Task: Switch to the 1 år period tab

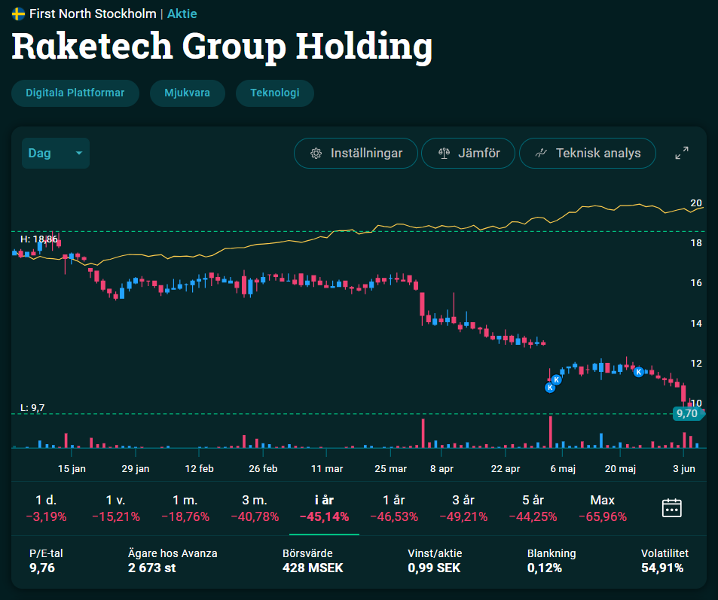Action: click(394, 508)
